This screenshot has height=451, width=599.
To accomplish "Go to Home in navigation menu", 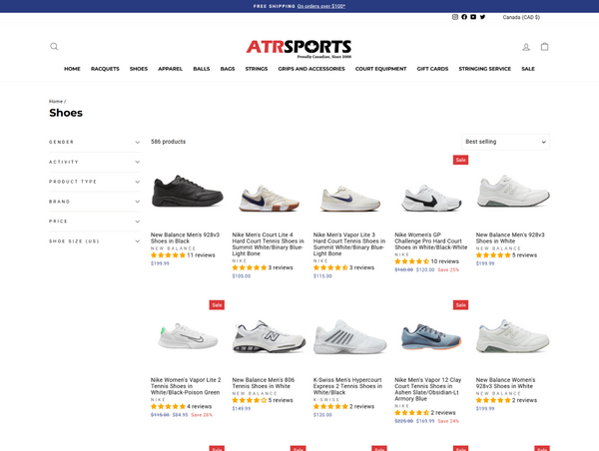I will pyautogui.click(x=72, y=69).
